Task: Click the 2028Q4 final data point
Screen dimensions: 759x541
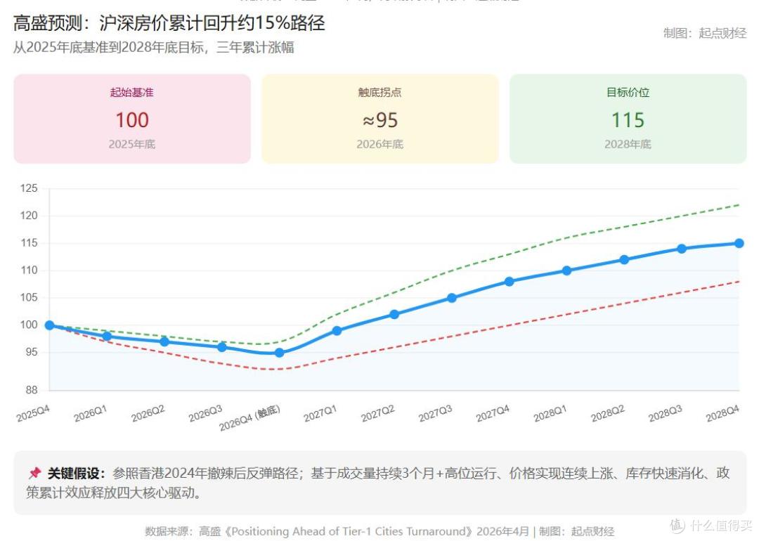Action: click(x=739, y=243)
